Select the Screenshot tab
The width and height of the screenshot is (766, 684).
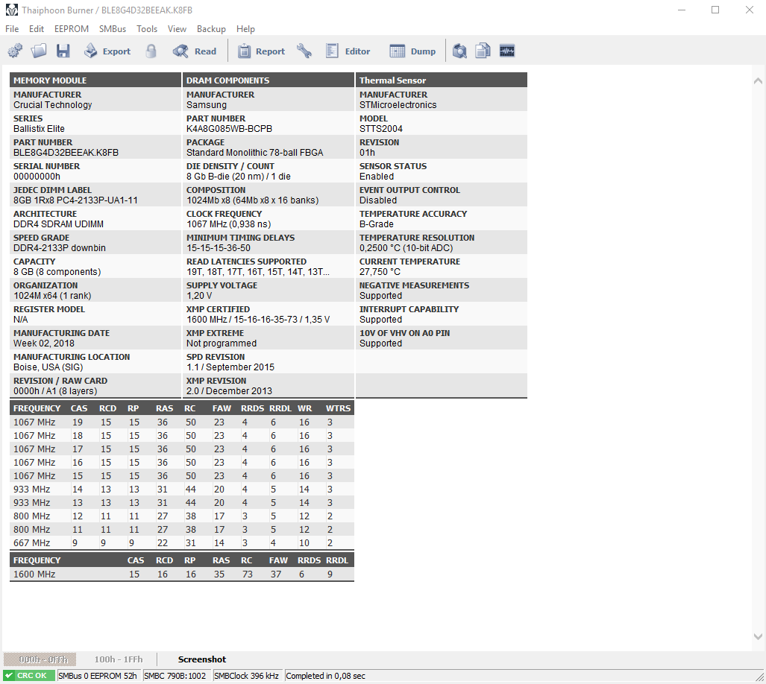(202, 659)
